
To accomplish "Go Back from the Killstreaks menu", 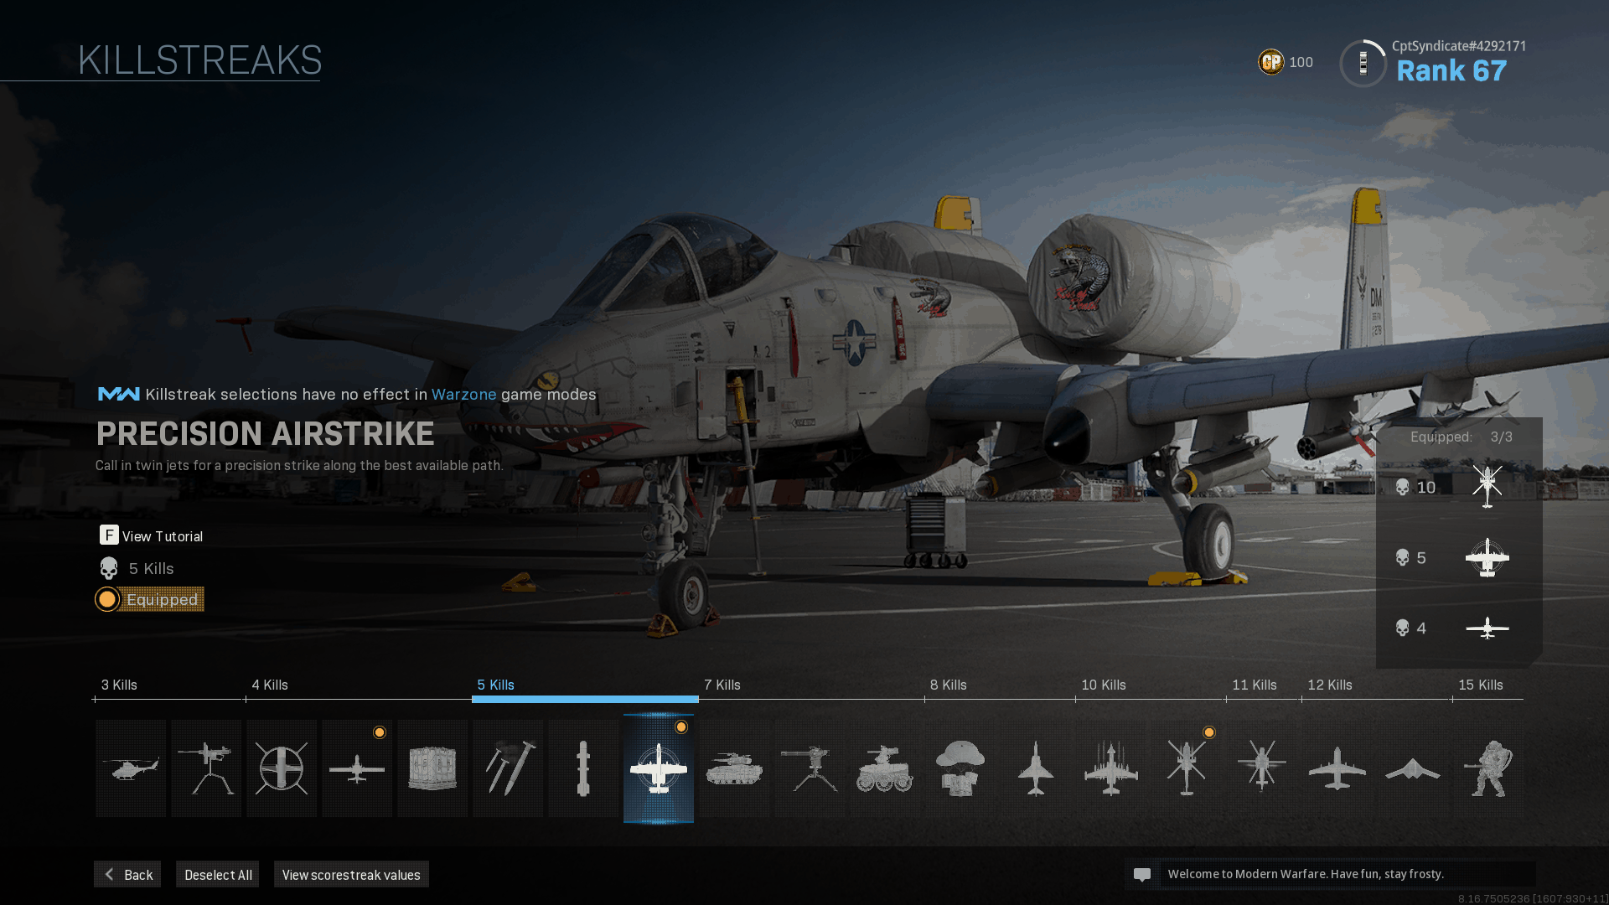I will pos(127,874).
